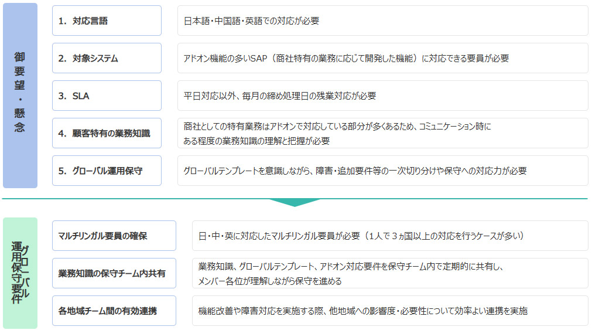Select the アドオン機能の多いSAP description box
This screenshot has height=330, width=592.
tap(382, 58)
